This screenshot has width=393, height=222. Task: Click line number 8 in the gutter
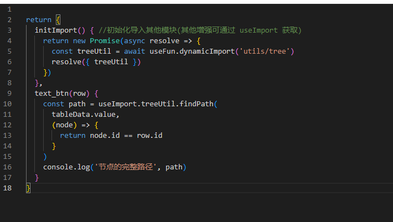tap(9, 83)
